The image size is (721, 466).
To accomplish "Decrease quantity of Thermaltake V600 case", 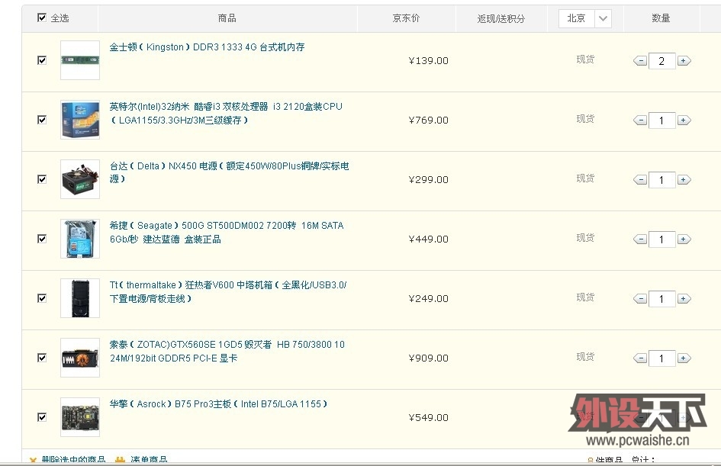I will (640, 299).
